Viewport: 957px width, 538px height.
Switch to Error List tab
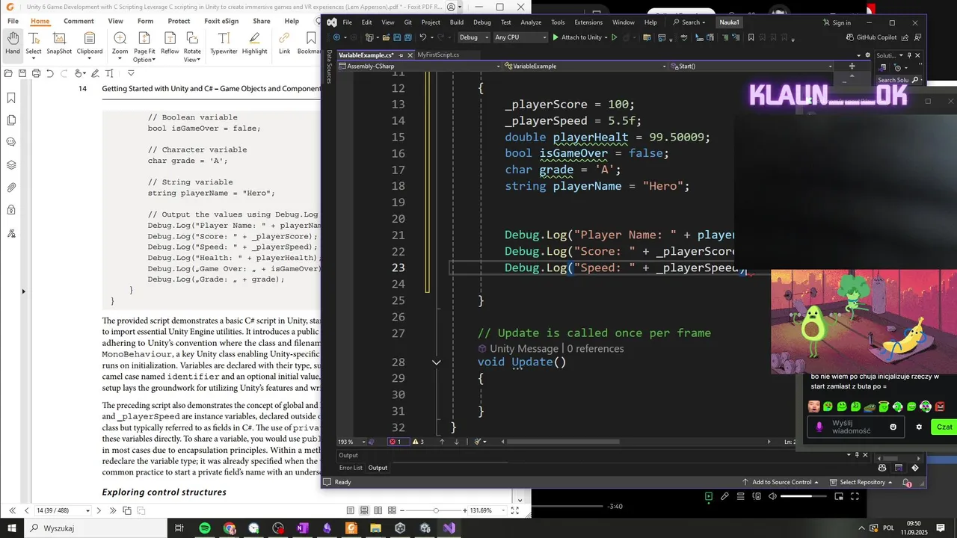click(x=351, y=468)
